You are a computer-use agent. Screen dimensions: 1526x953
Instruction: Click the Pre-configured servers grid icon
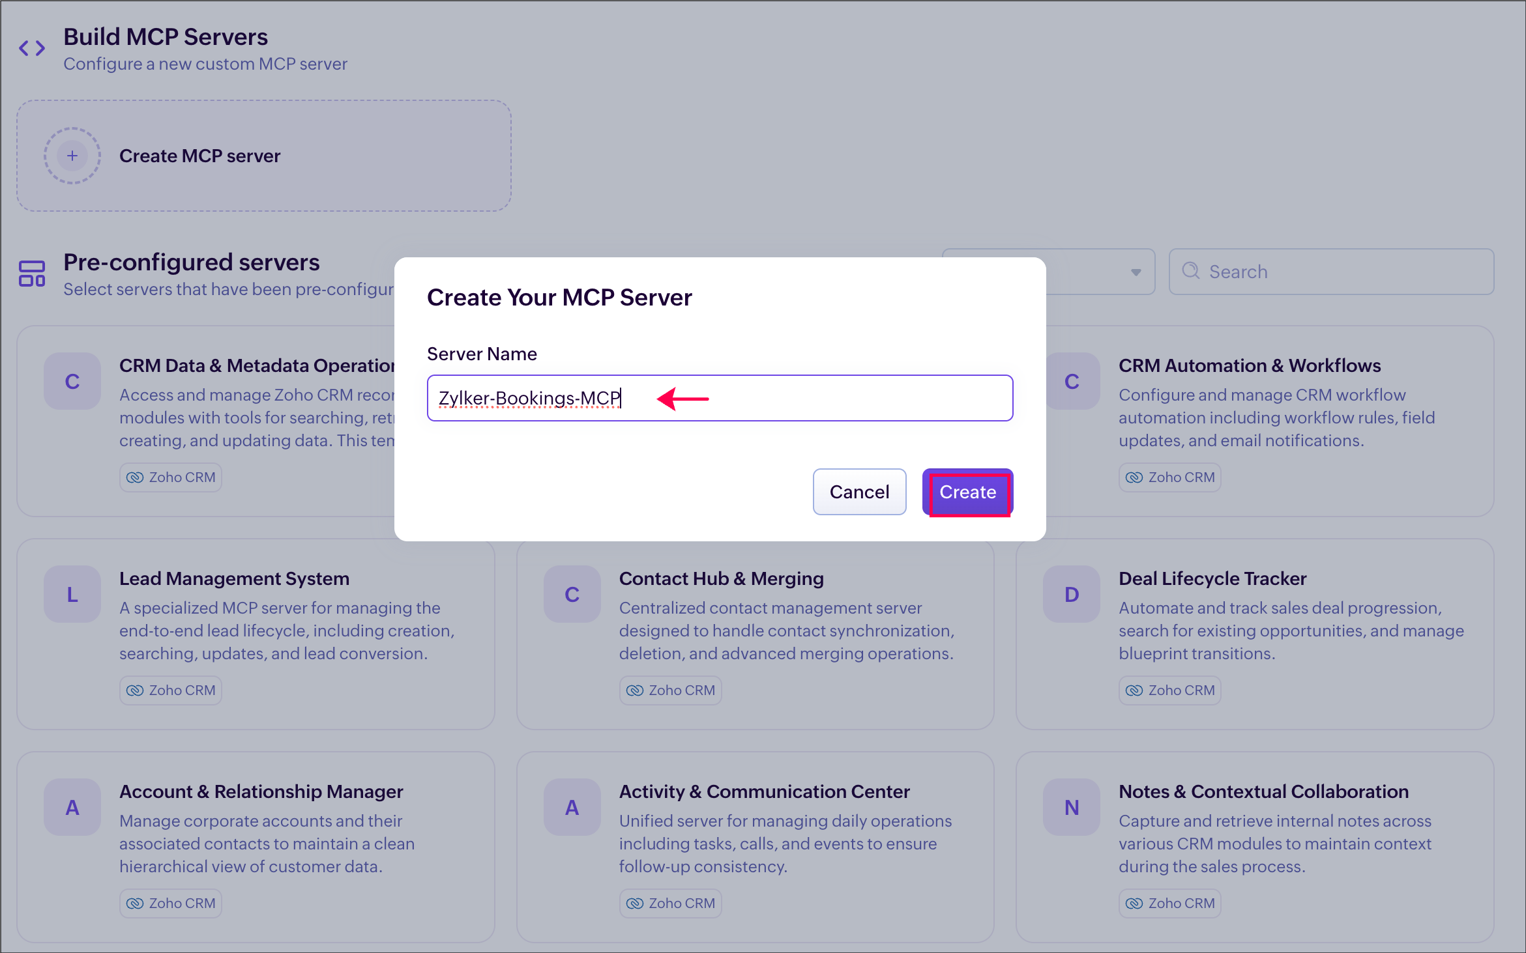(32, 274)
